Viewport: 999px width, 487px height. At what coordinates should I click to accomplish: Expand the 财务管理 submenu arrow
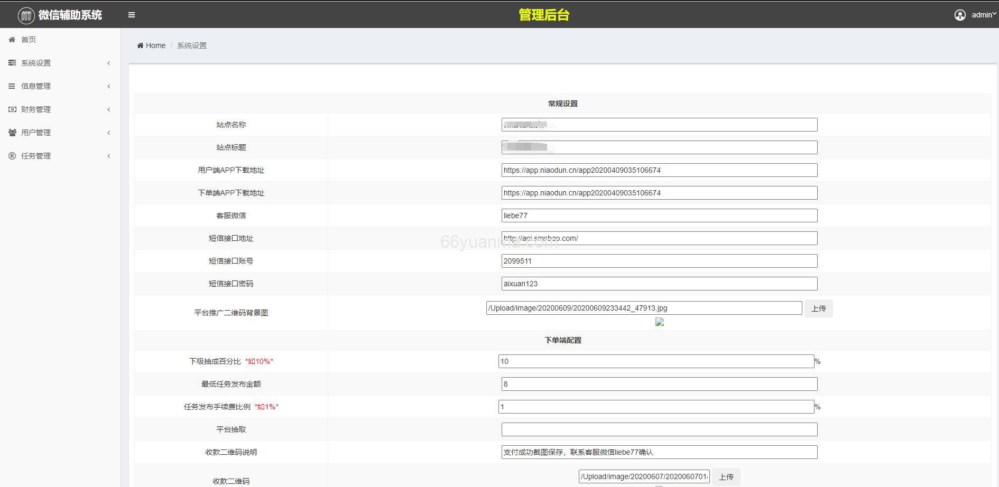[x=109, y=109]
